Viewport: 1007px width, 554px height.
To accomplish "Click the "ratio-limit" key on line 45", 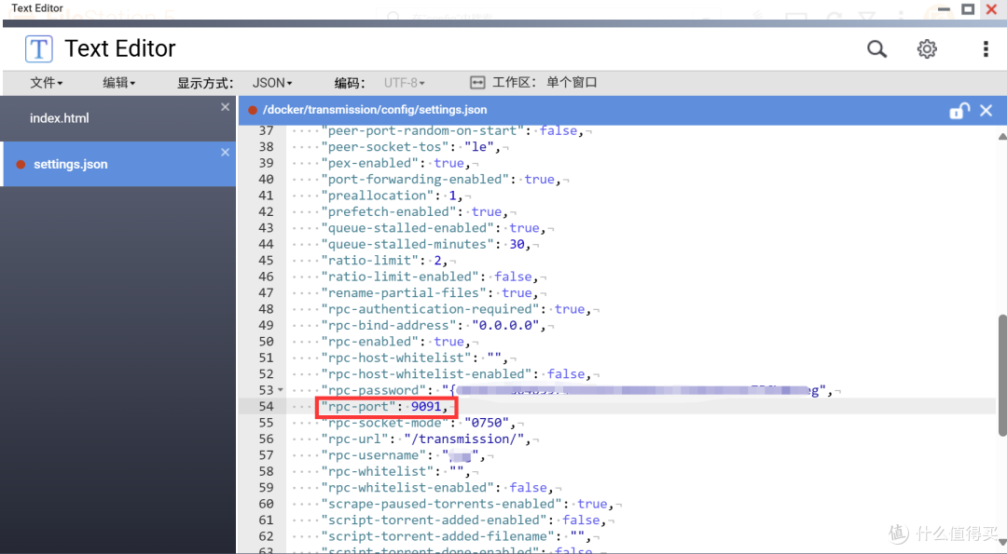I will coord(370,261).
